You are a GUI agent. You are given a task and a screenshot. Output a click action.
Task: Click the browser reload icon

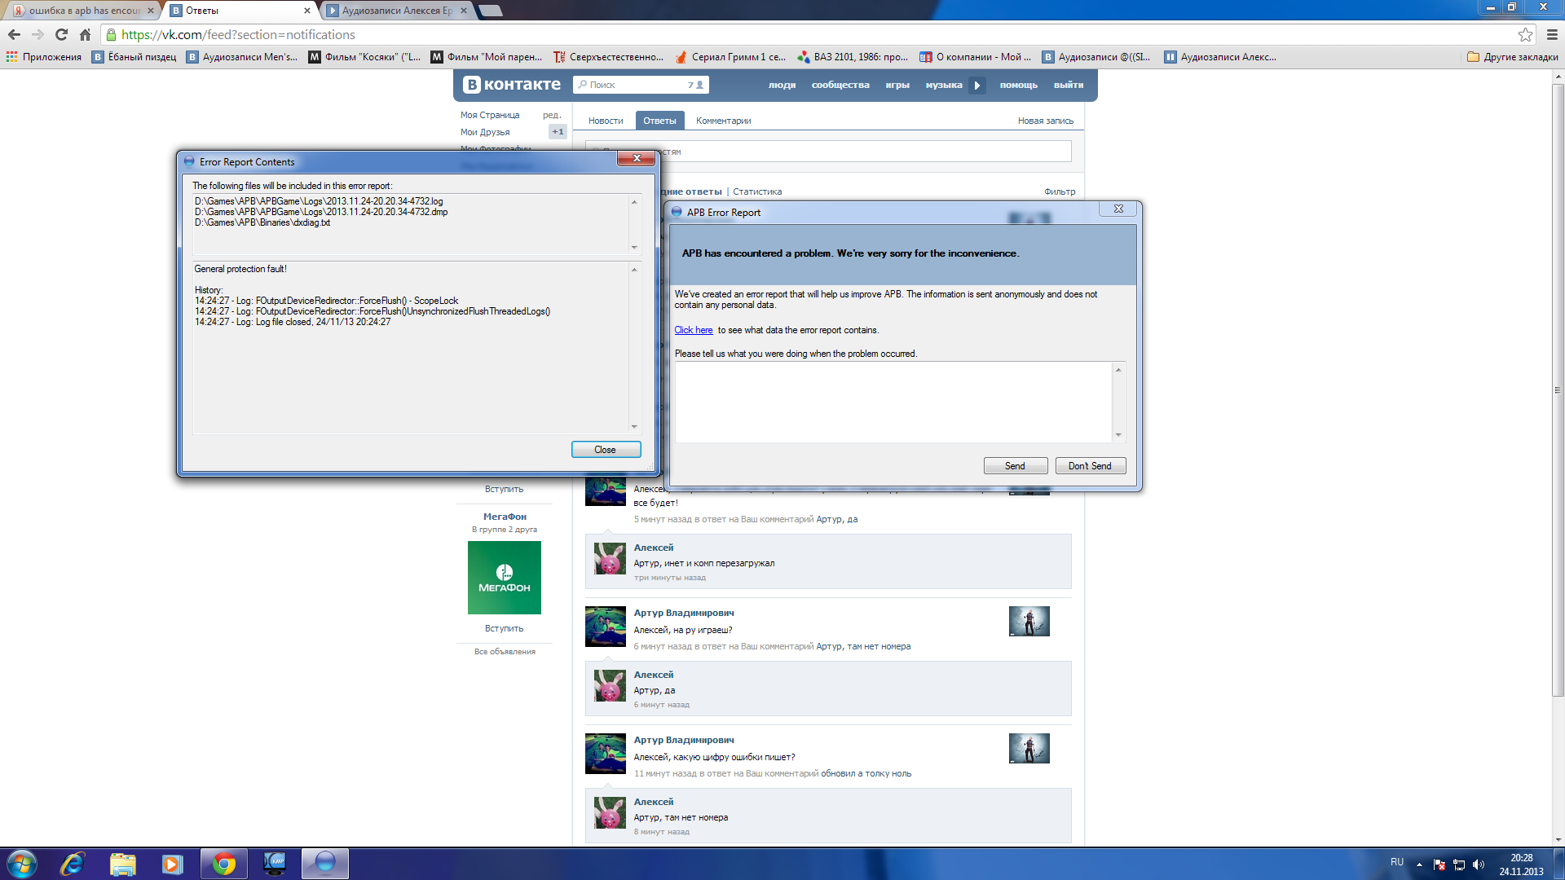(x=61, y=34)
